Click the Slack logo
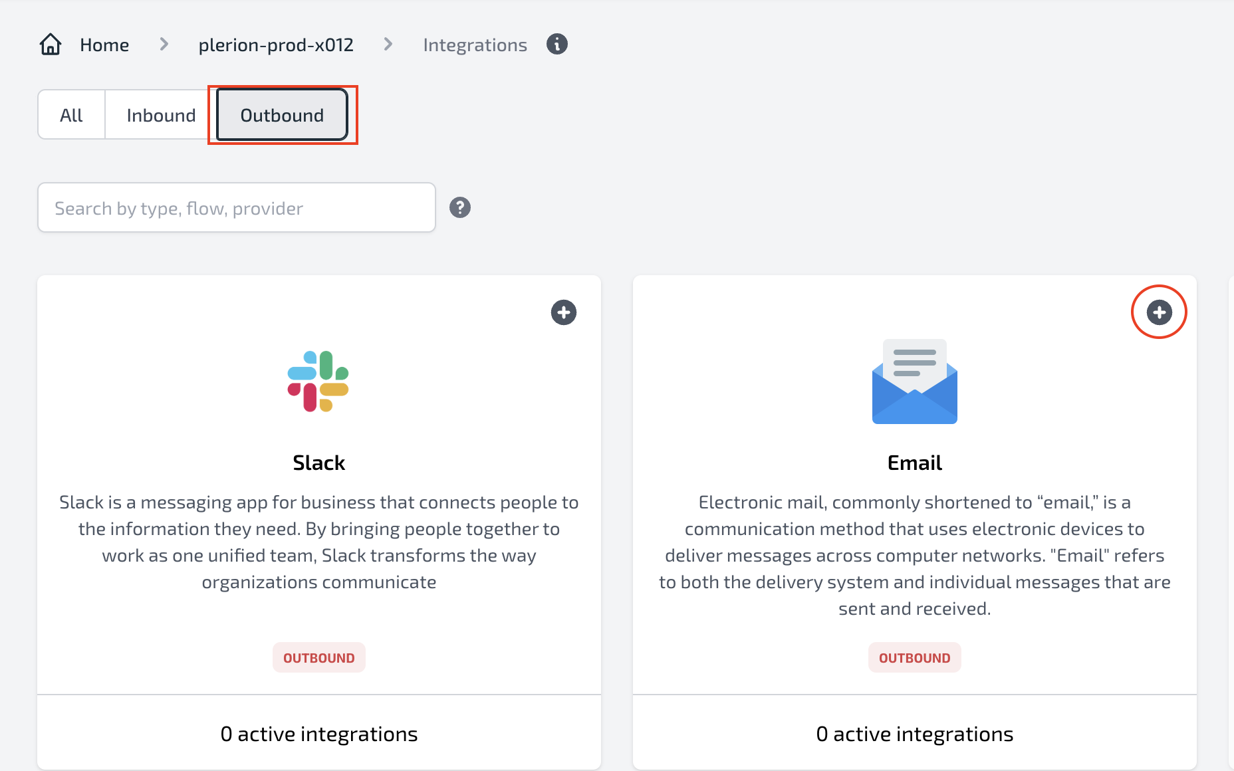 pos(318,382)
